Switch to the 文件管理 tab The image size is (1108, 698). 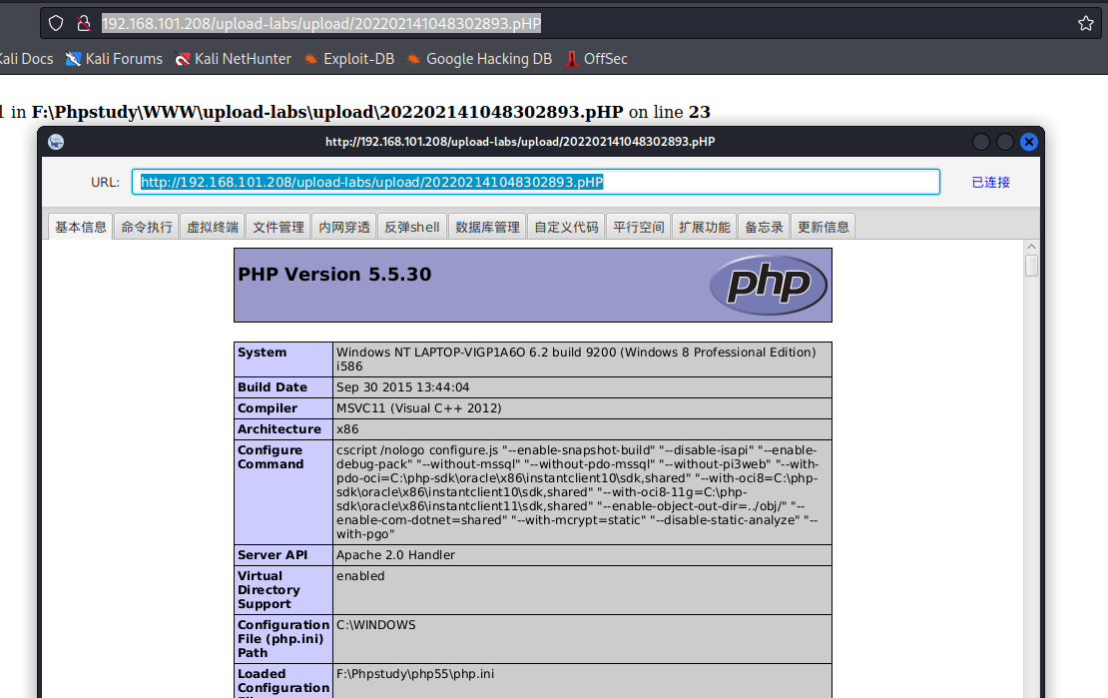(x=278, y=227)
